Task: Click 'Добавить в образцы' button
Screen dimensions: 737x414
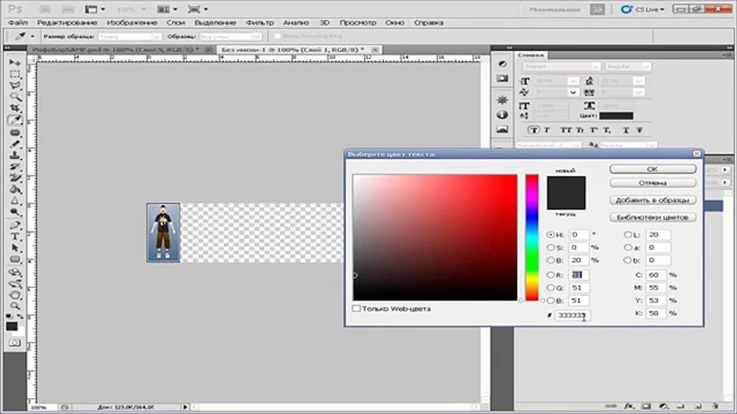Action: [x=652, y=200]
